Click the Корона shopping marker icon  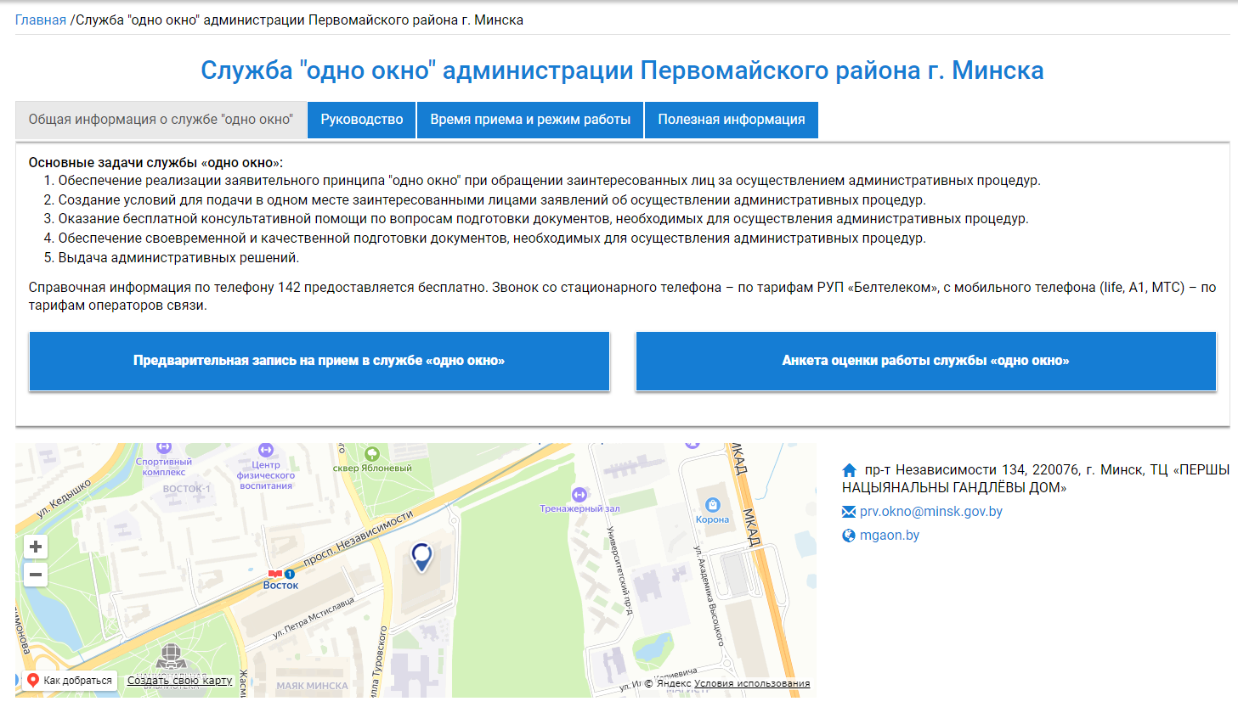tap(713, 504)
